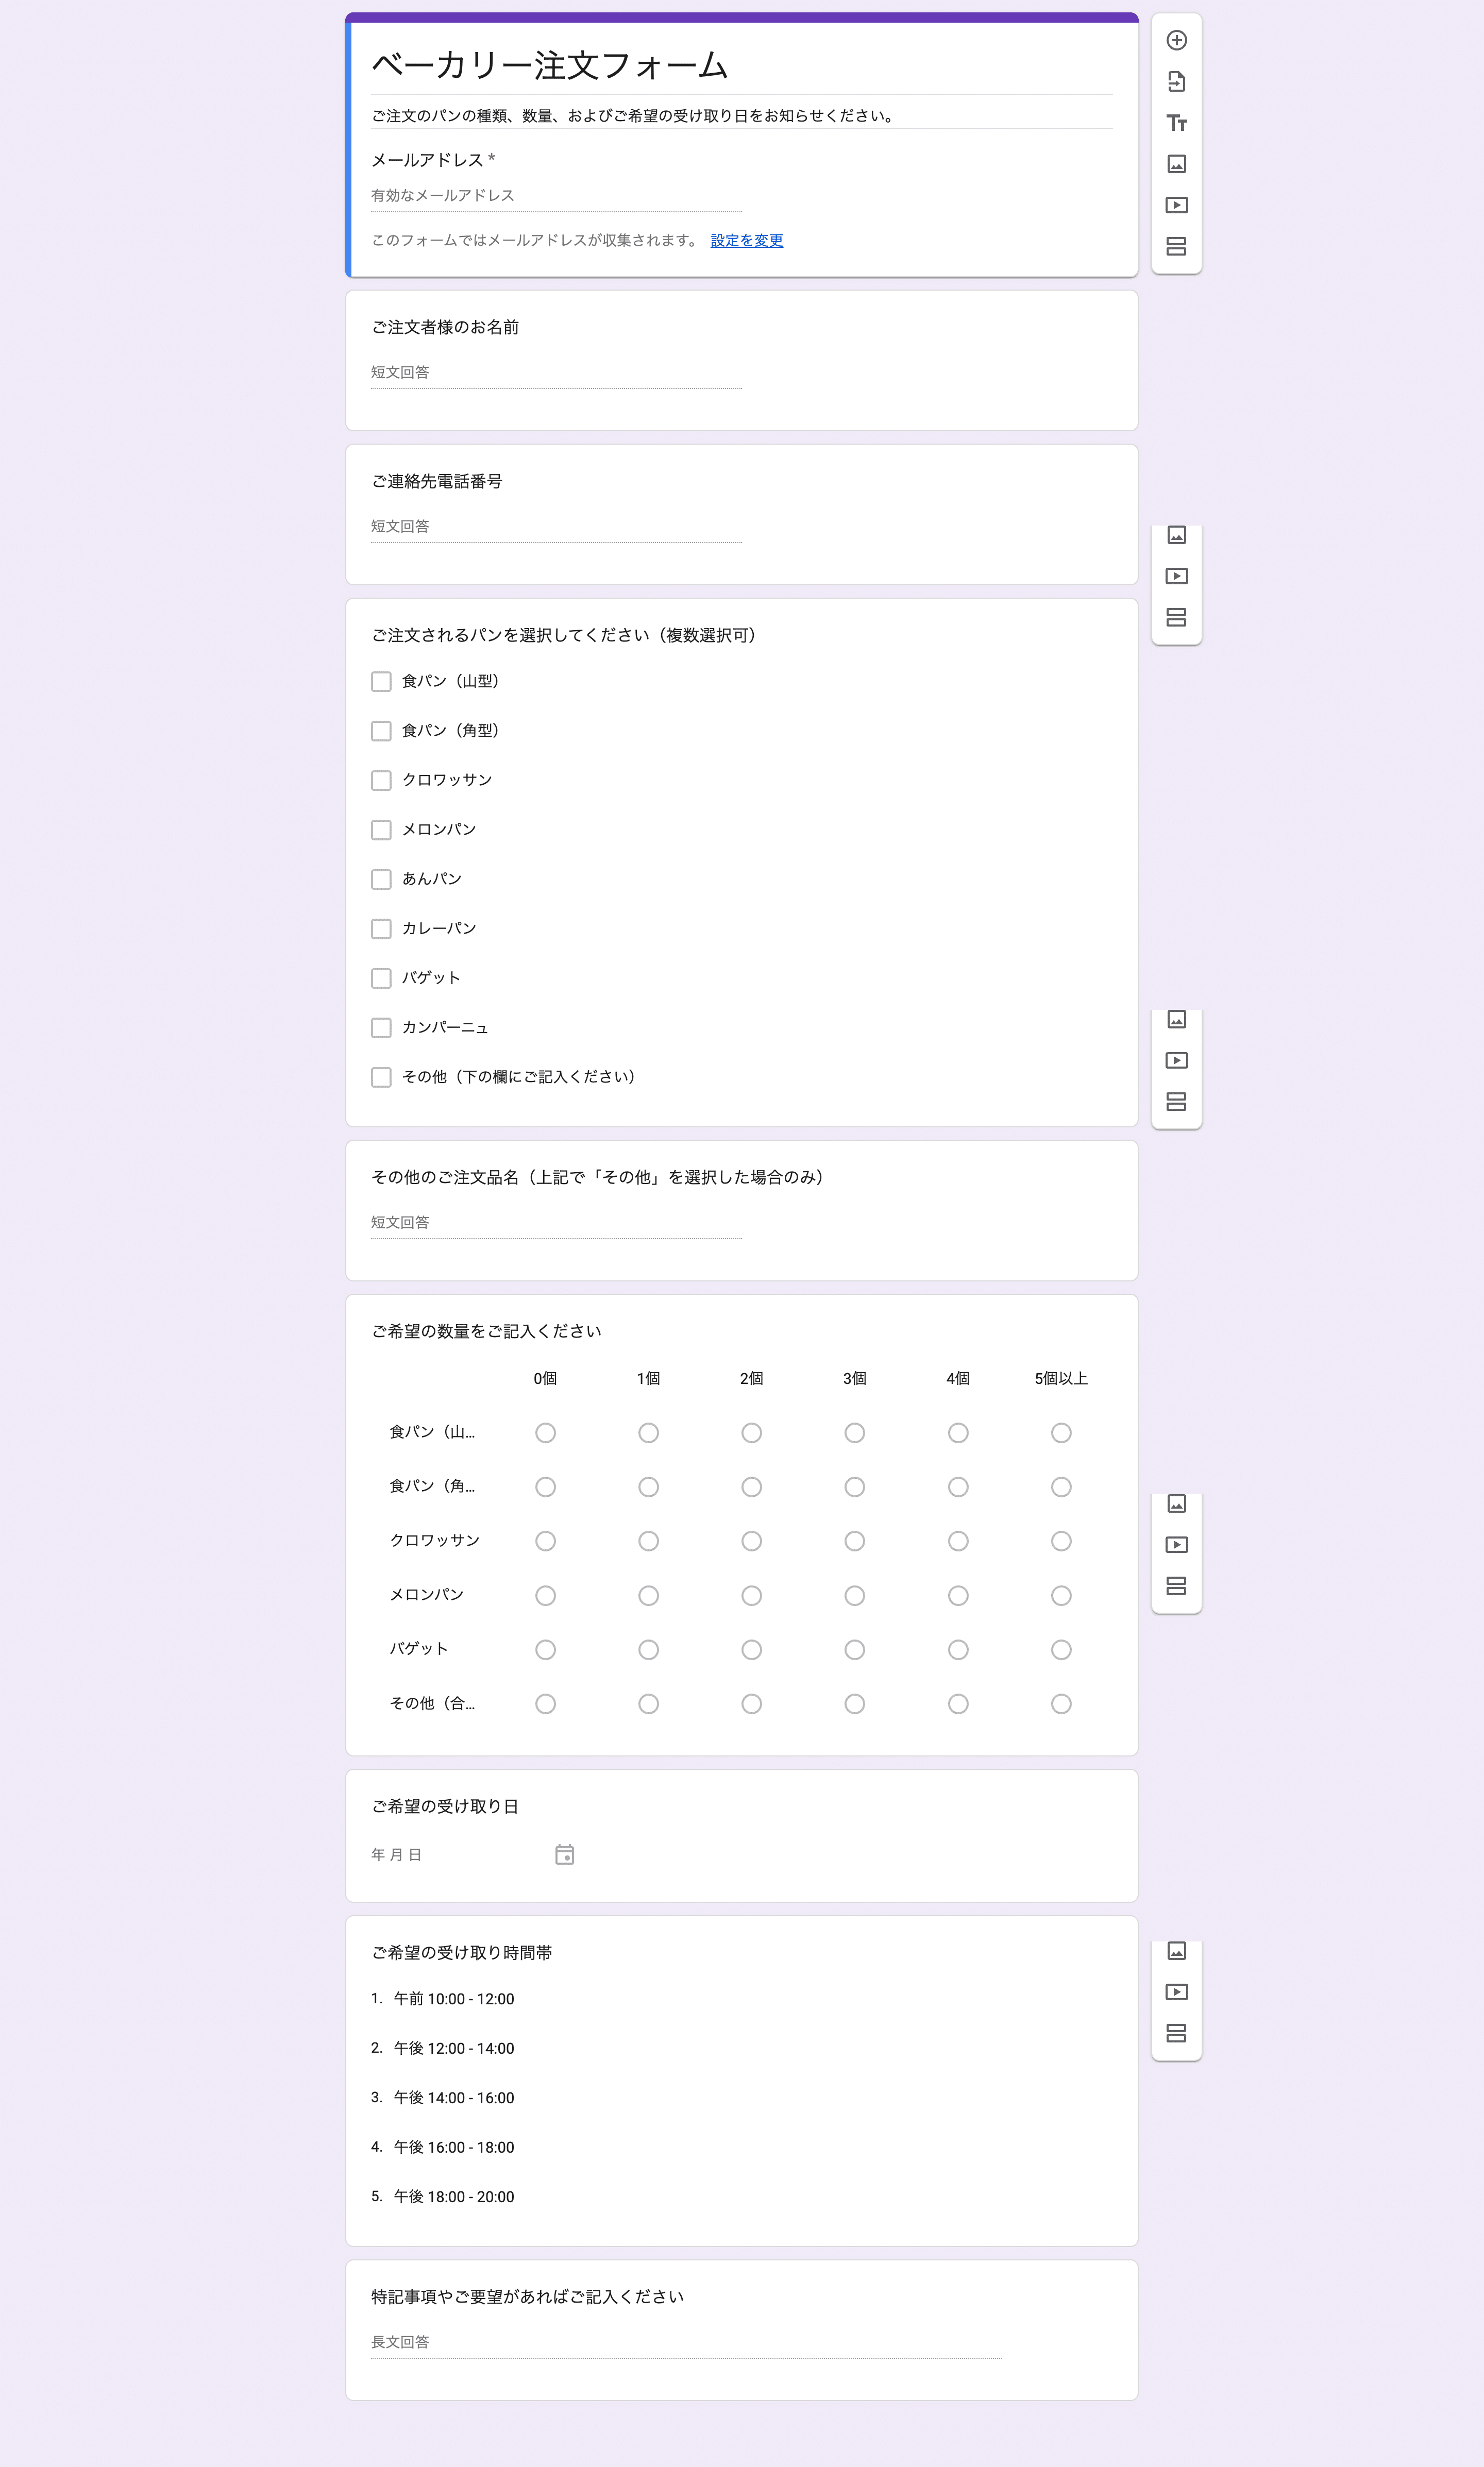Tick the 食パン（山型） checkbox

381,682
